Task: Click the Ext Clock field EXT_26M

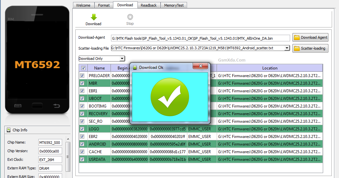Action: pyautogui.click(x=50, y=159)
